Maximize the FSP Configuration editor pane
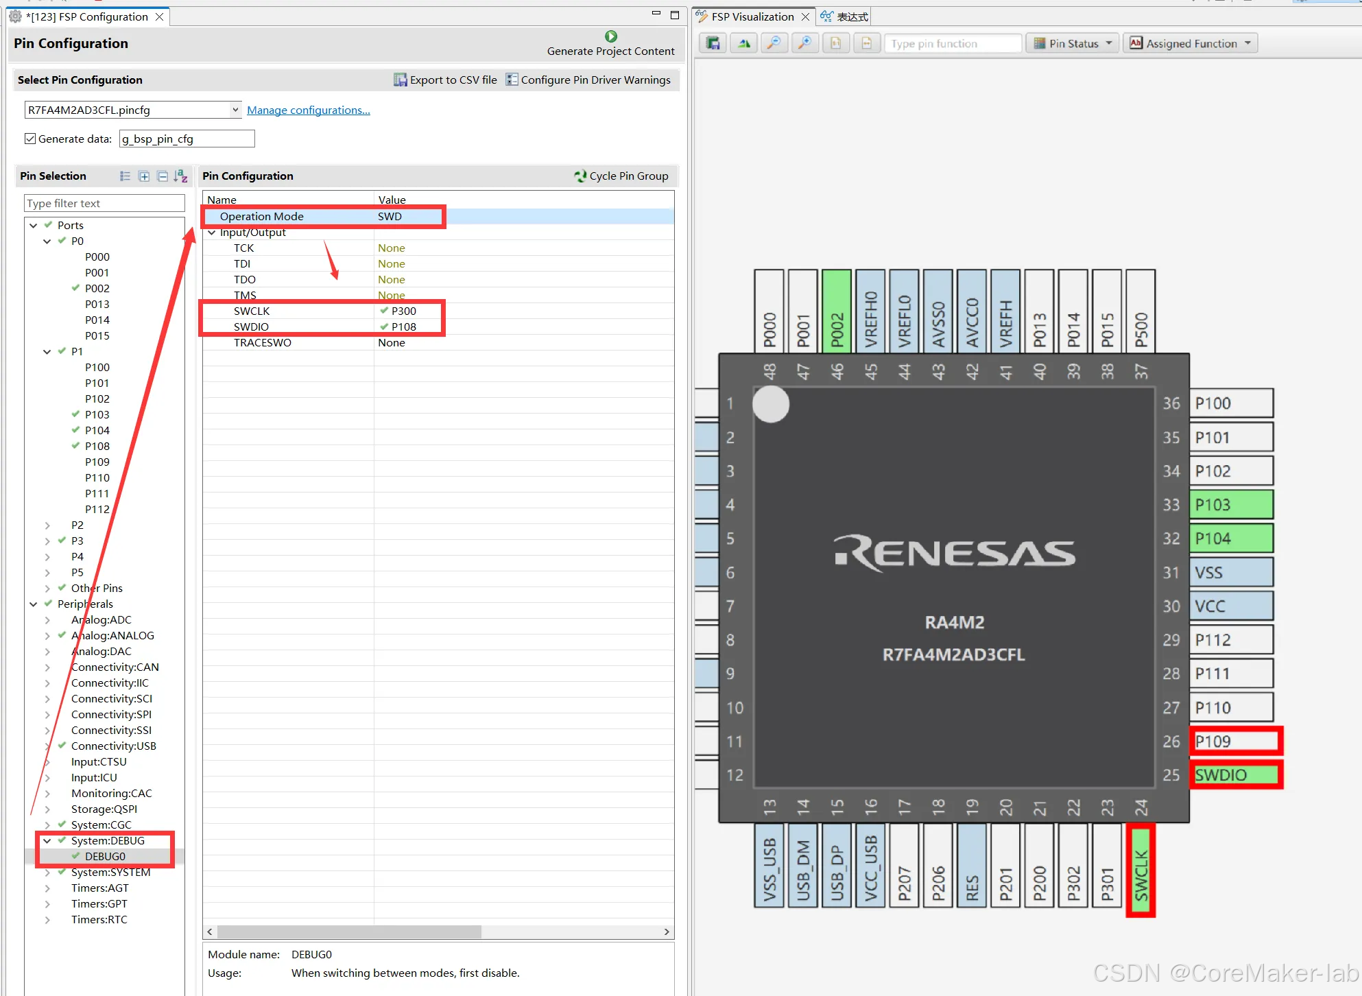The height and width of the screenshot is (996, 1362). pyautogui.click(x=675, y=14)
